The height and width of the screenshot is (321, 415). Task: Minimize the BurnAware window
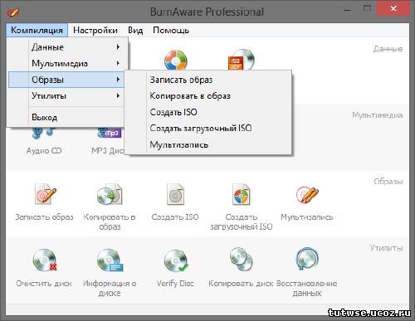tap(347, 10)
